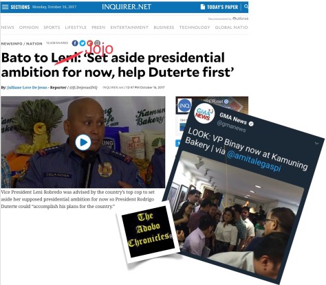Open The Adobo Chronicles logo image
Viewport: 326px width, 285px height.
(149, 231)
